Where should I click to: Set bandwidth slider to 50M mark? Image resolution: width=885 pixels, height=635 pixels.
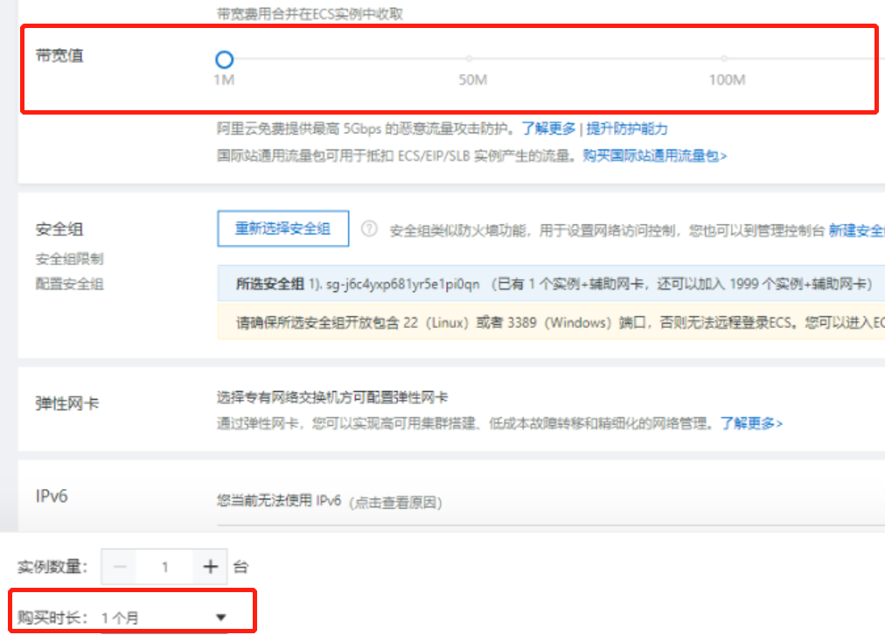(469, 58)
